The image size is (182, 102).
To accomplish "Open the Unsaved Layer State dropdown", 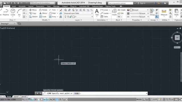I will point(78,13).
